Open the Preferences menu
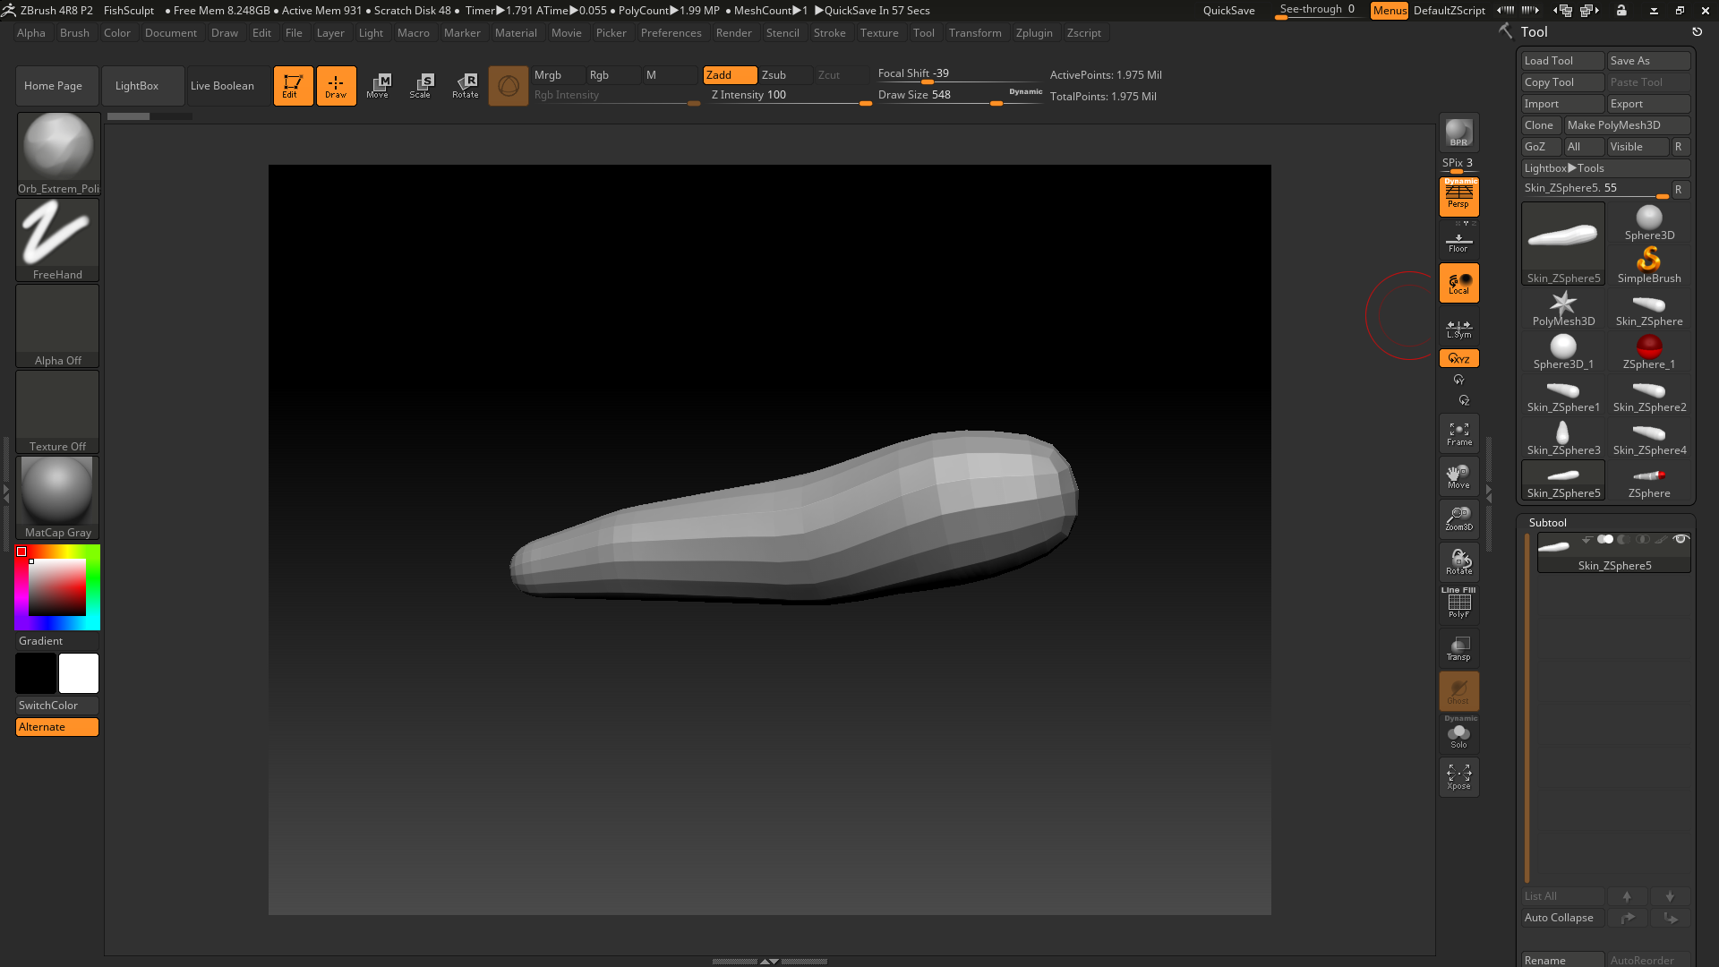 [671, 33]
